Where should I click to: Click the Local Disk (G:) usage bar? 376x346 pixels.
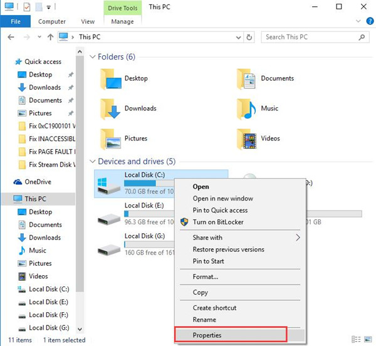point(149,244)
